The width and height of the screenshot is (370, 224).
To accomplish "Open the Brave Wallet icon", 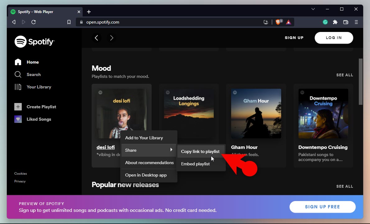I will (346, 22).
